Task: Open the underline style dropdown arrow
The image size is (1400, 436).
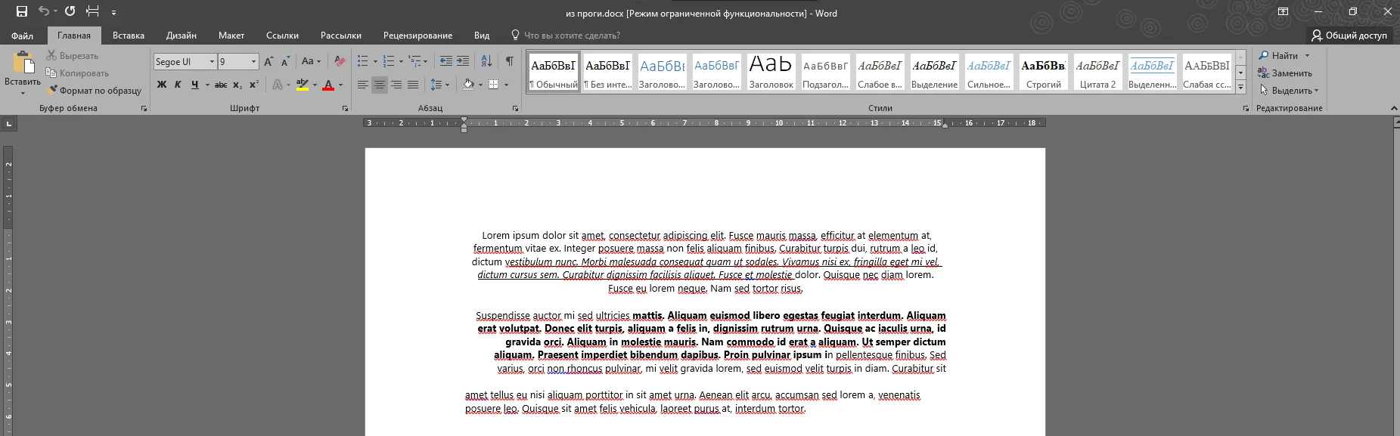Action: coord(207,85)
